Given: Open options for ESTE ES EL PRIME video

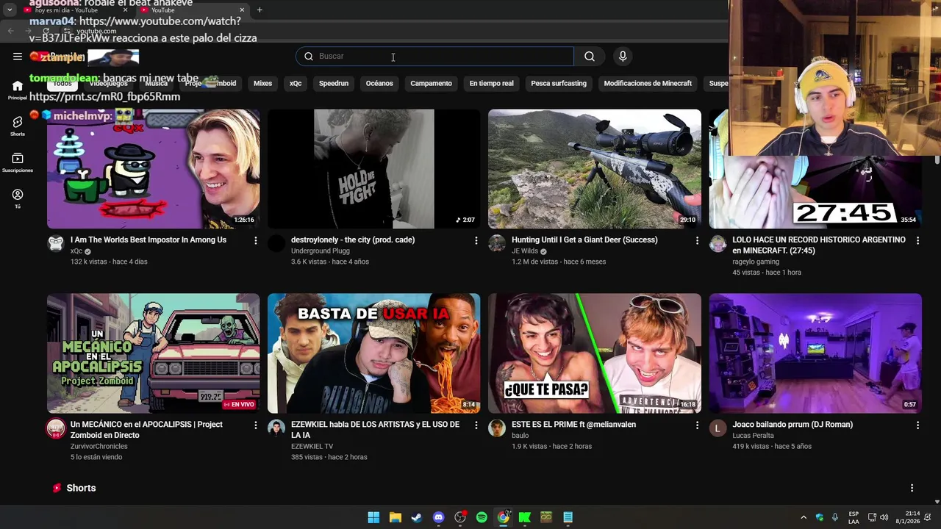Looking at the screenshot, I should click(697, 425).
